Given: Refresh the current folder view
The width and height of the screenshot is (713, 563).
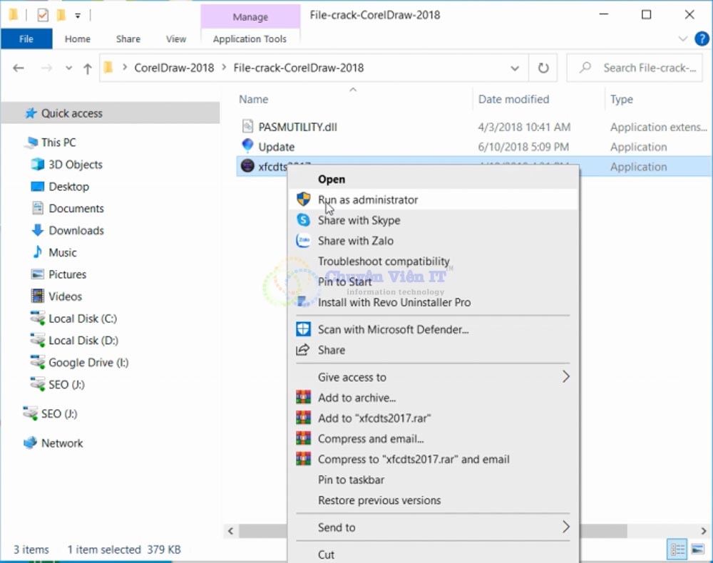Looking at the screenshot, I should (x=543, y=68).
